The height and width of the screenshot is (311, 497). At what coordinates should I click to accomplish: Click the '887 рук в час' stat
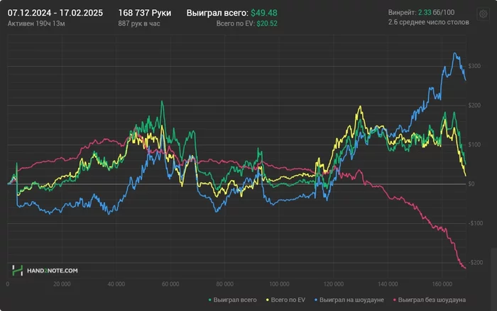(x=141, y=23)
